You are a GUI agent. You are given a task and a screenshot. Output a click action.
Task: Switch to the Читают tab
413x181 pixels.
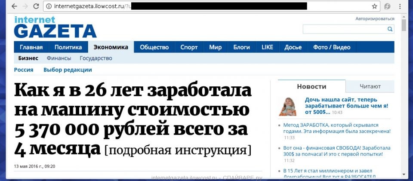370,86
